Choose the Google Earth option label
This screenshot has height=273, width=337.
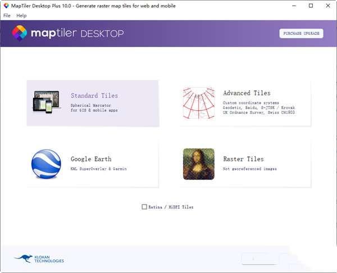click(90, 159)
